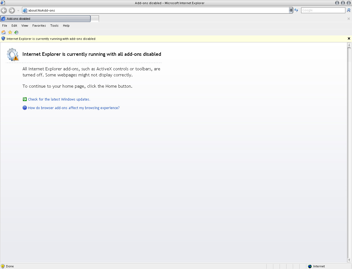Viewport: 352px width, 269px height.
Task: Click the yellow shield icon in the status bar
Action: 3,266
